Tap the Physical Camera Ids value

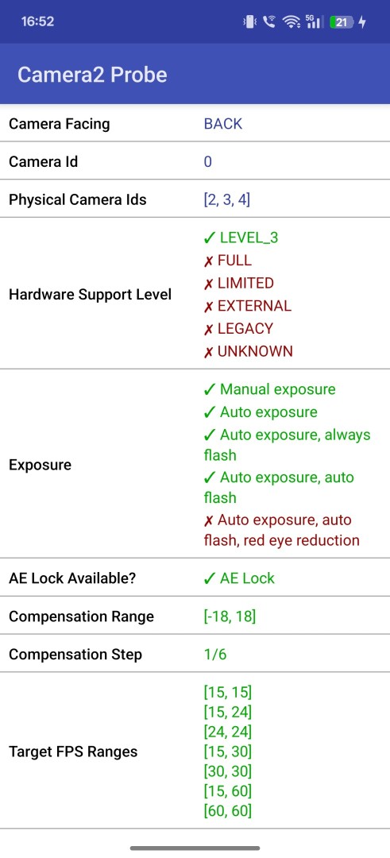227,199
